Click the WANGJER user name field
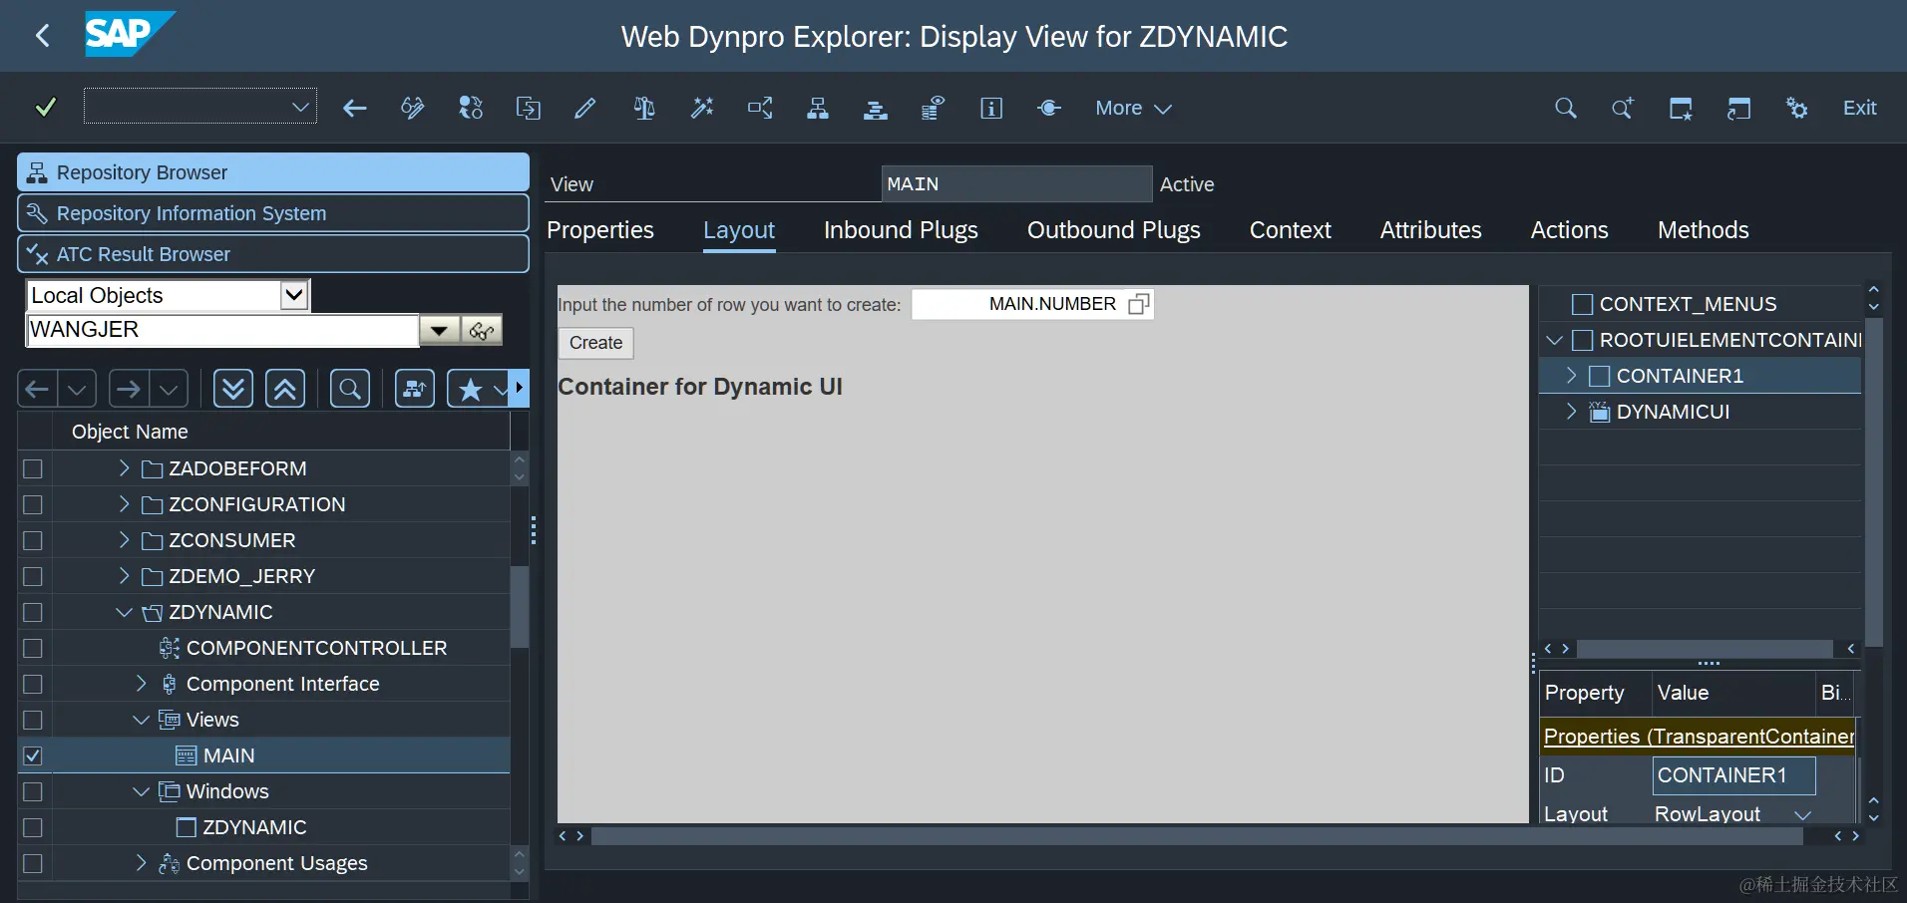The height and width of the screenshot is (903, 1907). point(222,330)
